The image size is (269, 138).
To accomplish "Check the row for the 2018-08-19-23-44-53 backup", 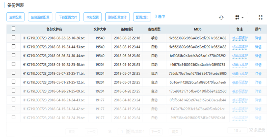I will pos(13,46).
